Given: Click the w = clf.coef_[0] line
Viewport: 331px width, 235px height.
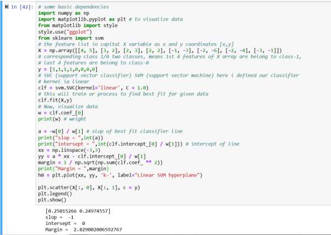Looking at the screenshot, I should [60, 113].
